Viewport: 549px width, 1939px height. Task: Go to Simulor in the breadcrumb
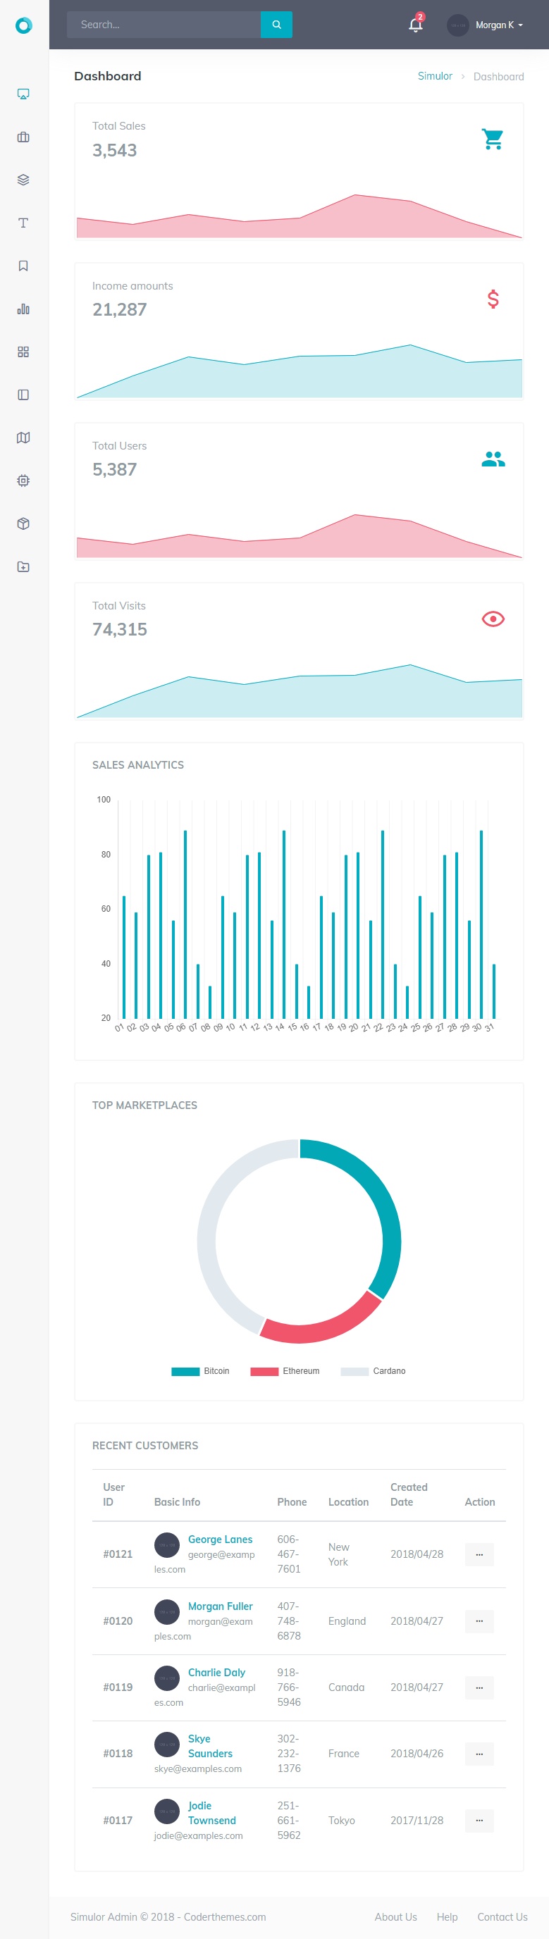(435, 76)
